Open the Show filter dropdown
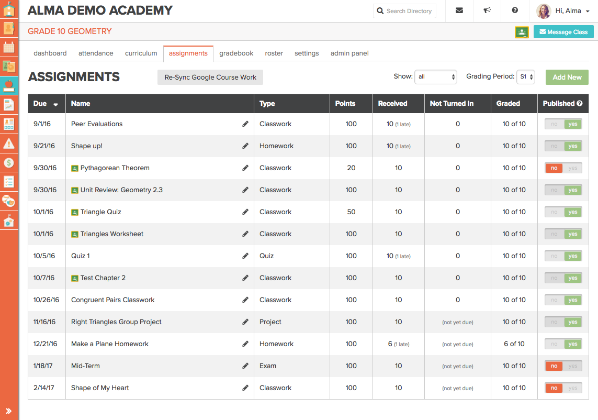The height and width of the screenshot is (420, 598). point(436,77)
